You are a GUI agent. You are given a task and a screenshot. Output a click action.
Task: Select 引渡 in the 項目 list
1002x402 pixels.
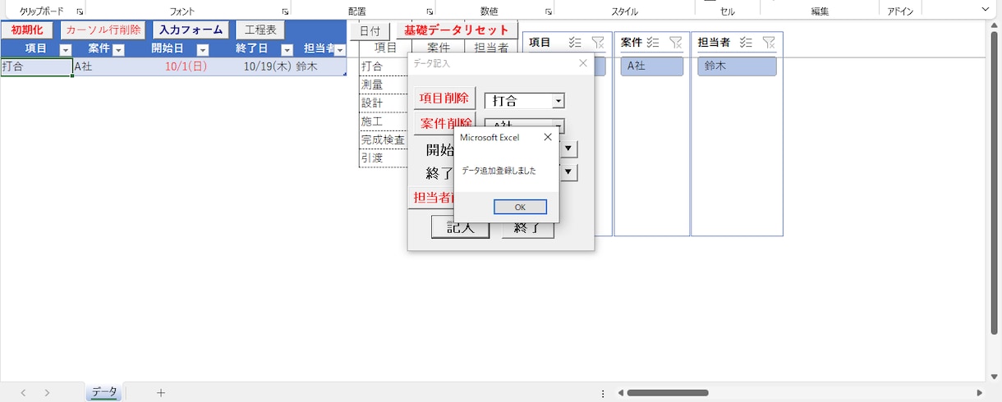click(x=384, y=158)
